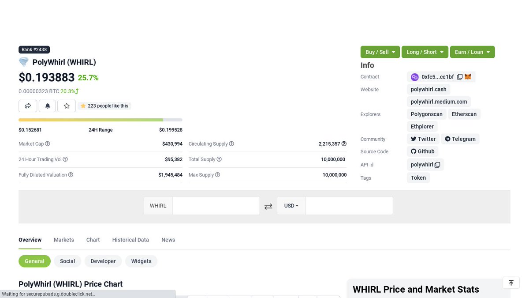Open the Twitter community link
The width and height of the screenshot is (529, 298).
tap(423, 139)
